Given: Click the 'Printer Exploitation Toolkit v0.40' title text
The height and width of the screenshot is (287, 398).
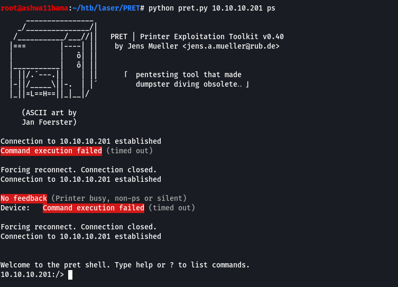Looking at the screenshot, I should click(x=212, y=36).
